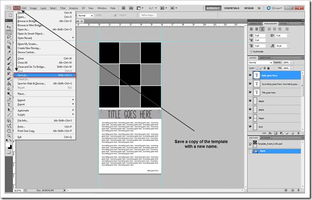The image size is (312, 200).
Task: Select the Quick Selection tool
Action: tap(9, 42)
